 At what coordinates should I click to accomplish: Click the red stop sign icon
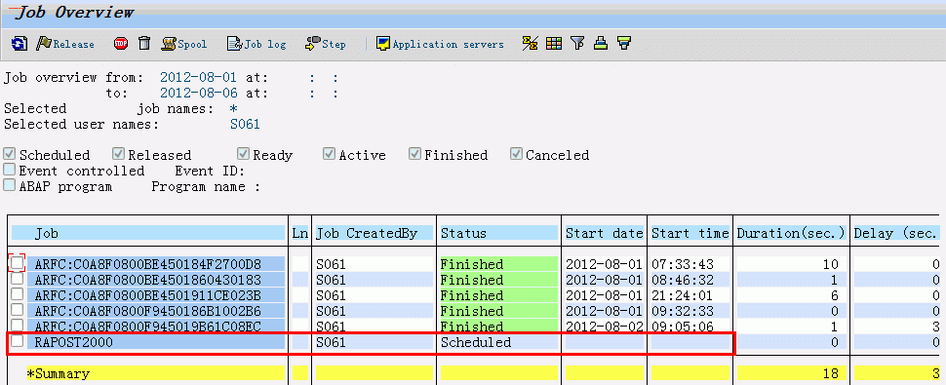coord(121,44)
